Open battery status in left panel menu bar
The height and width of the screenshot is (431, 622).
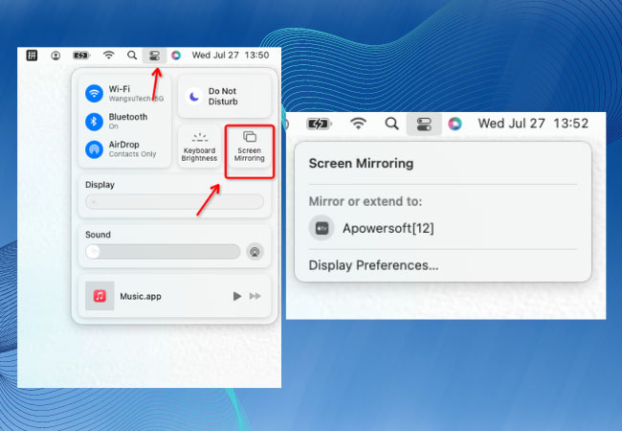[81, 56]
